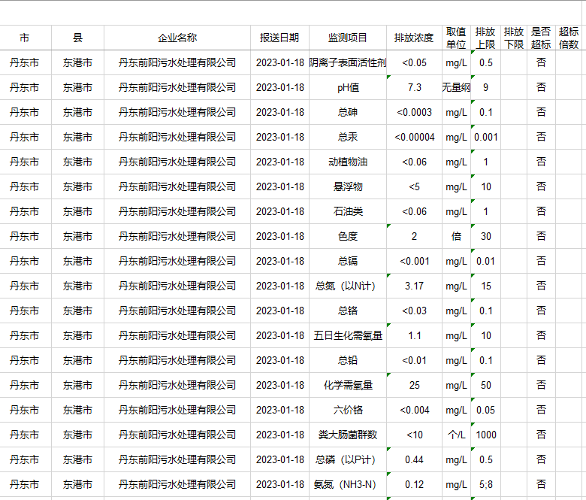Click 否 in the 色度 row
This screenshot has height=500, width=586.
541,236
